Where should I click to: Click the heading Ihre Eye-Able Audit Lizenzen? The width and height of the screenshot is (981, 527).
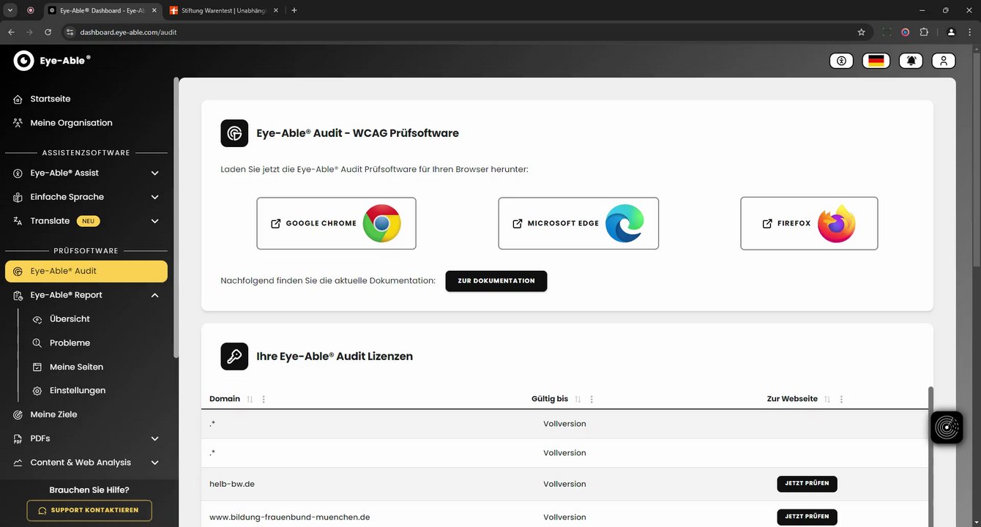pos(335,356)
